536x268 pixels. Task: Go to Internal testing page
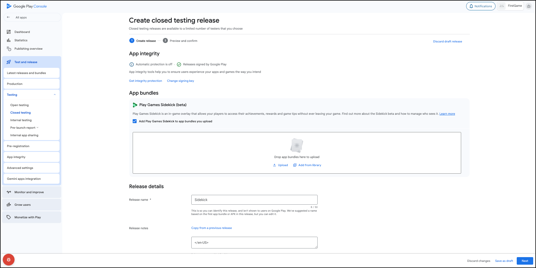[21, 120]
